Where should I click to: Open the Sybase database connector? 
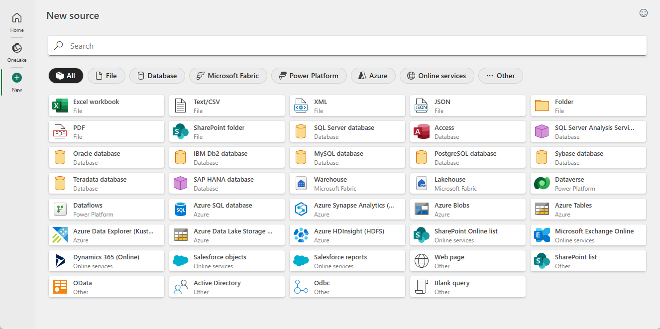(588, 157)
